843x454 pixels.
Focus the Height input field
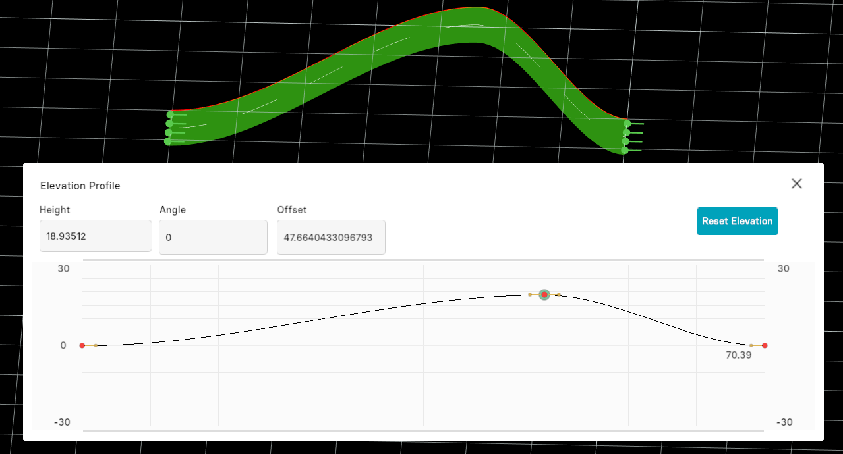click(x=96, y=236)
